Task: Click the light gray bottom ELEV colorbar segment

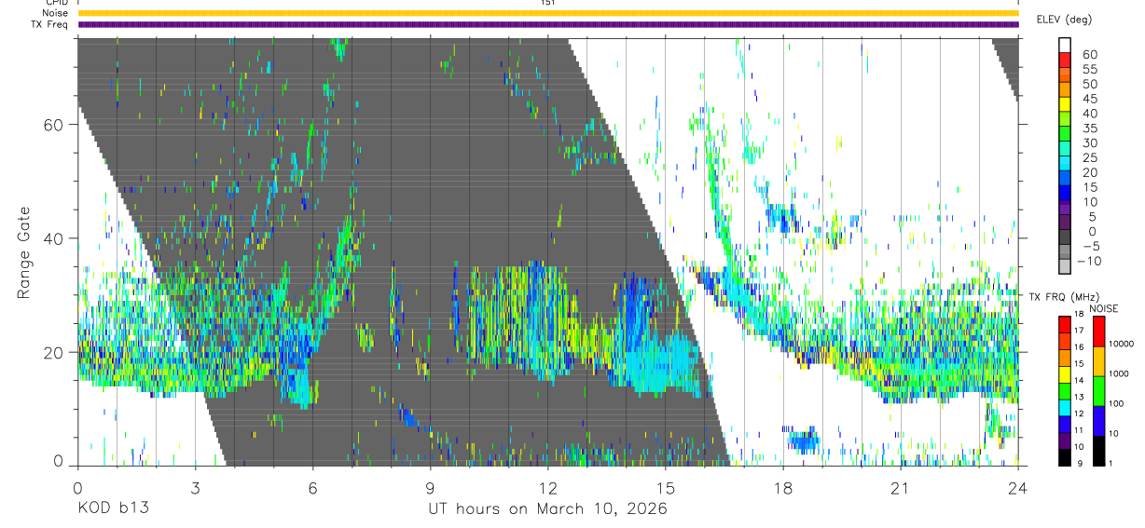Action: click(x=1065, y=265)
